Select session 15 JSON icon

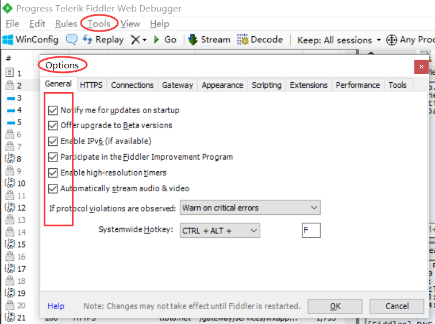(10, 244)
